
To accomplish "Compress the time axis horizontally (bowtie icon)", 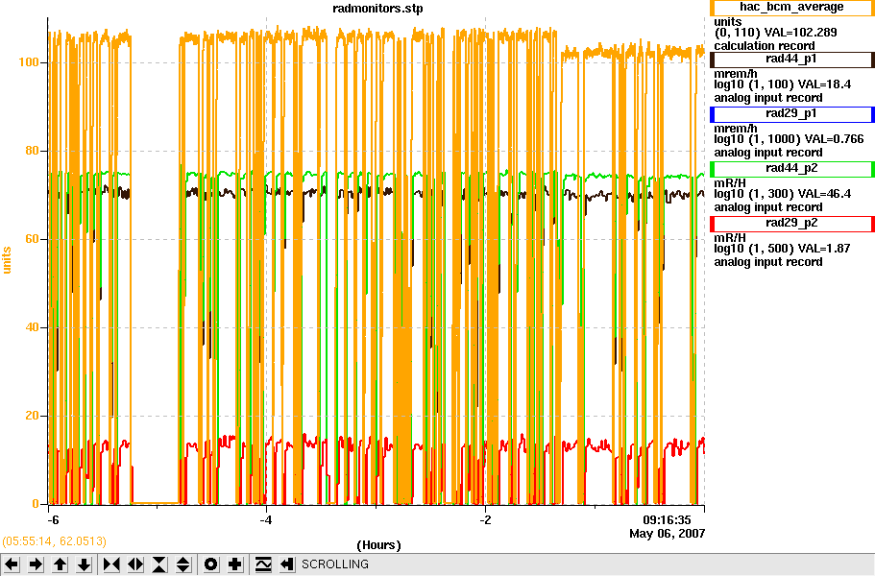I will click(x=111, y=564).
